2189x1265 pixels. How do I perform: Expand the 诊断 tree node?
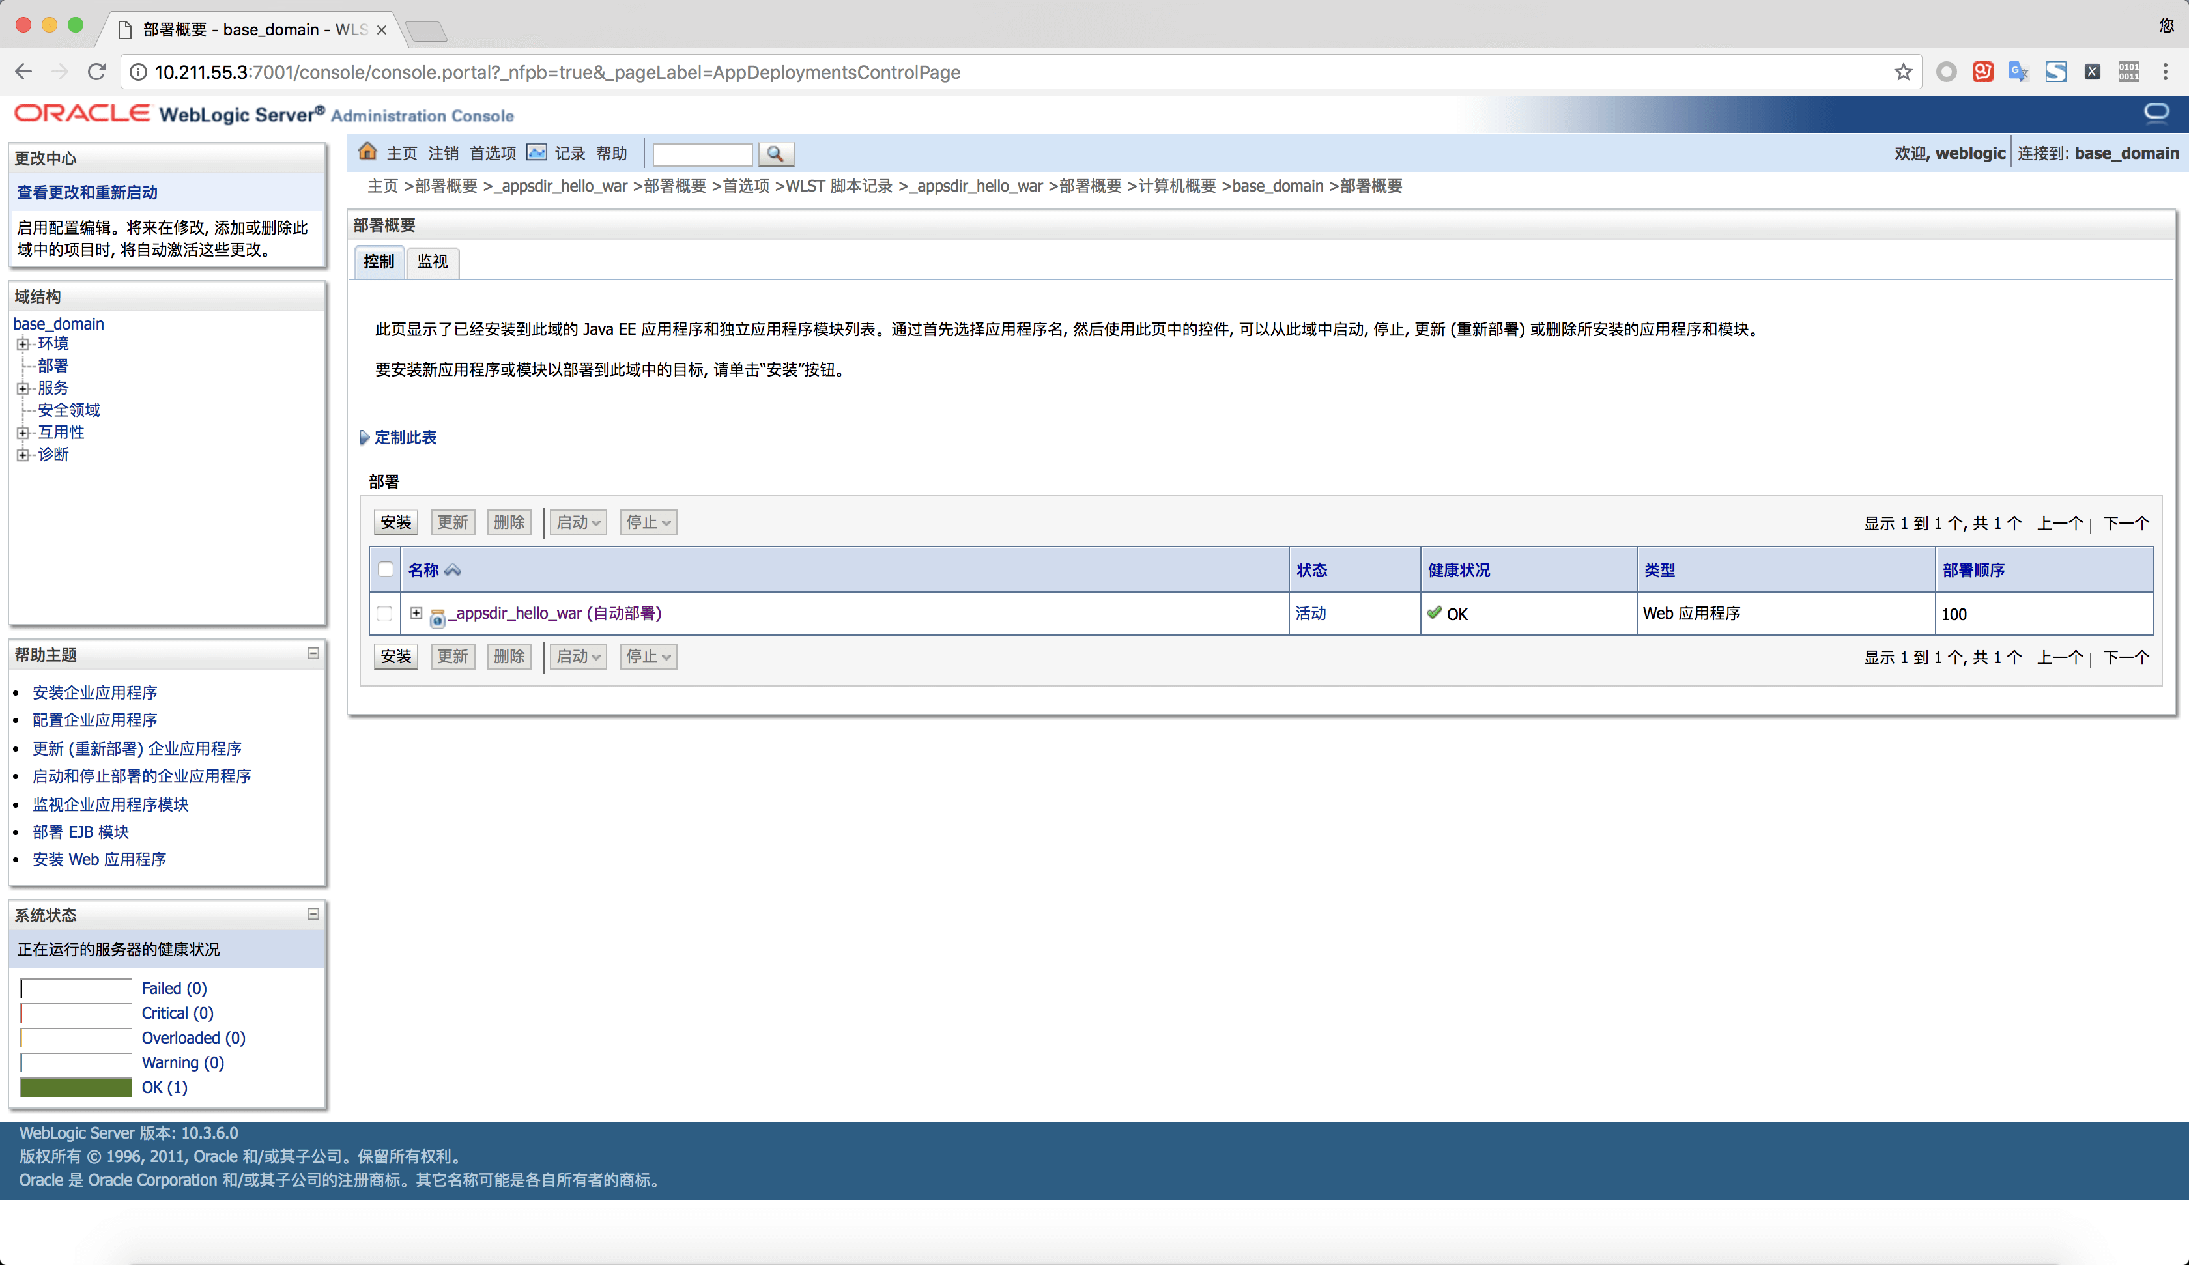tap(23, 455)
